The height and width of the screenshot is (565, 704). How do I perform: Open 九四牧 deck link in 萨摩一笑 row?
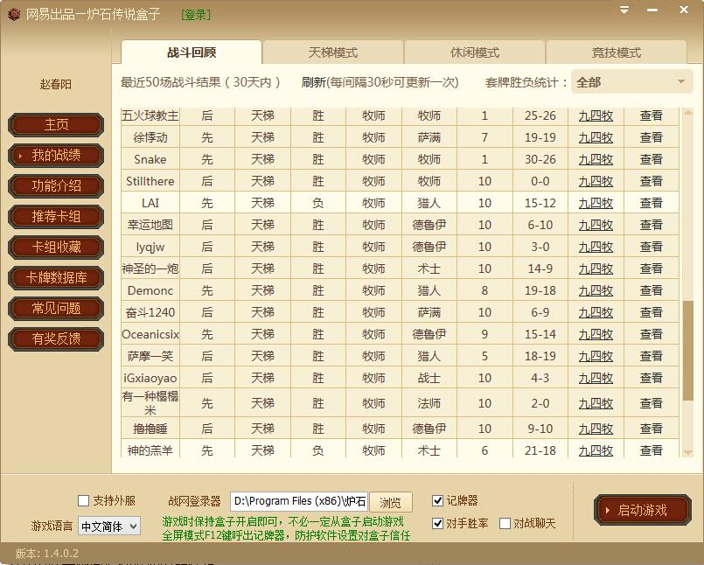[596, 356]
